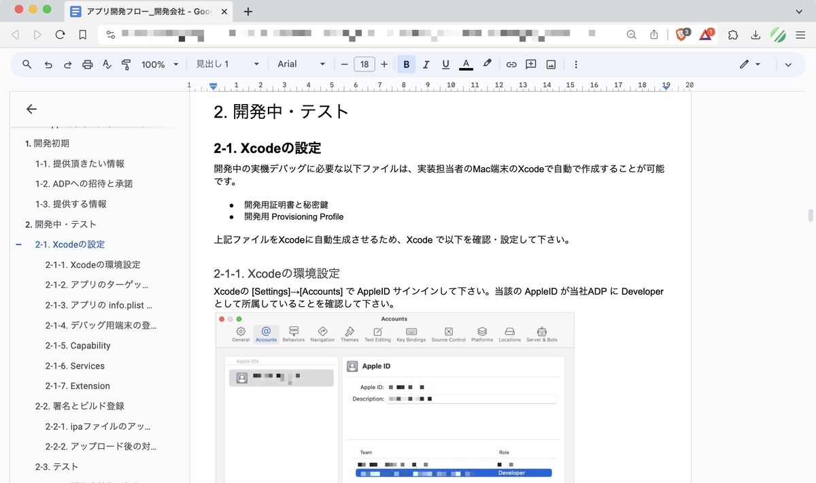This screenshot has height=483, width=816.
Task: Toggle italic formatting
Action: (x=426, y=65)
